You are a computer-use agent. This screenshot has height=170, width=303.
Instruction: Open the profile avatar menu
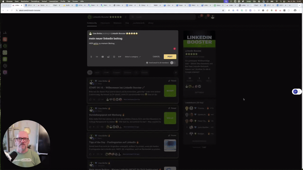coord(212,17)
